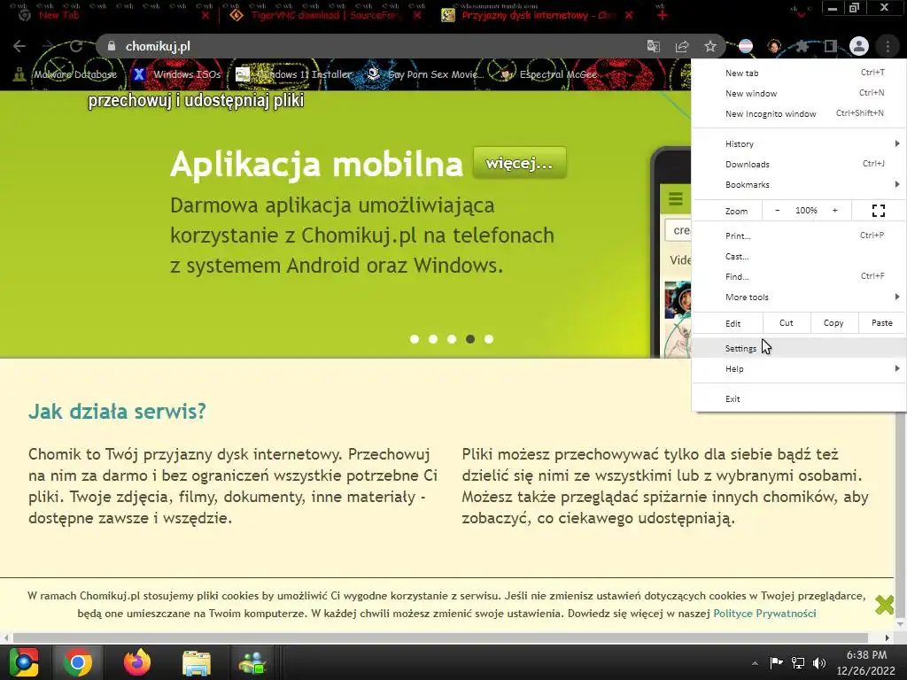Select the second carousel dot
907x680 pixels.
(432, 339)
